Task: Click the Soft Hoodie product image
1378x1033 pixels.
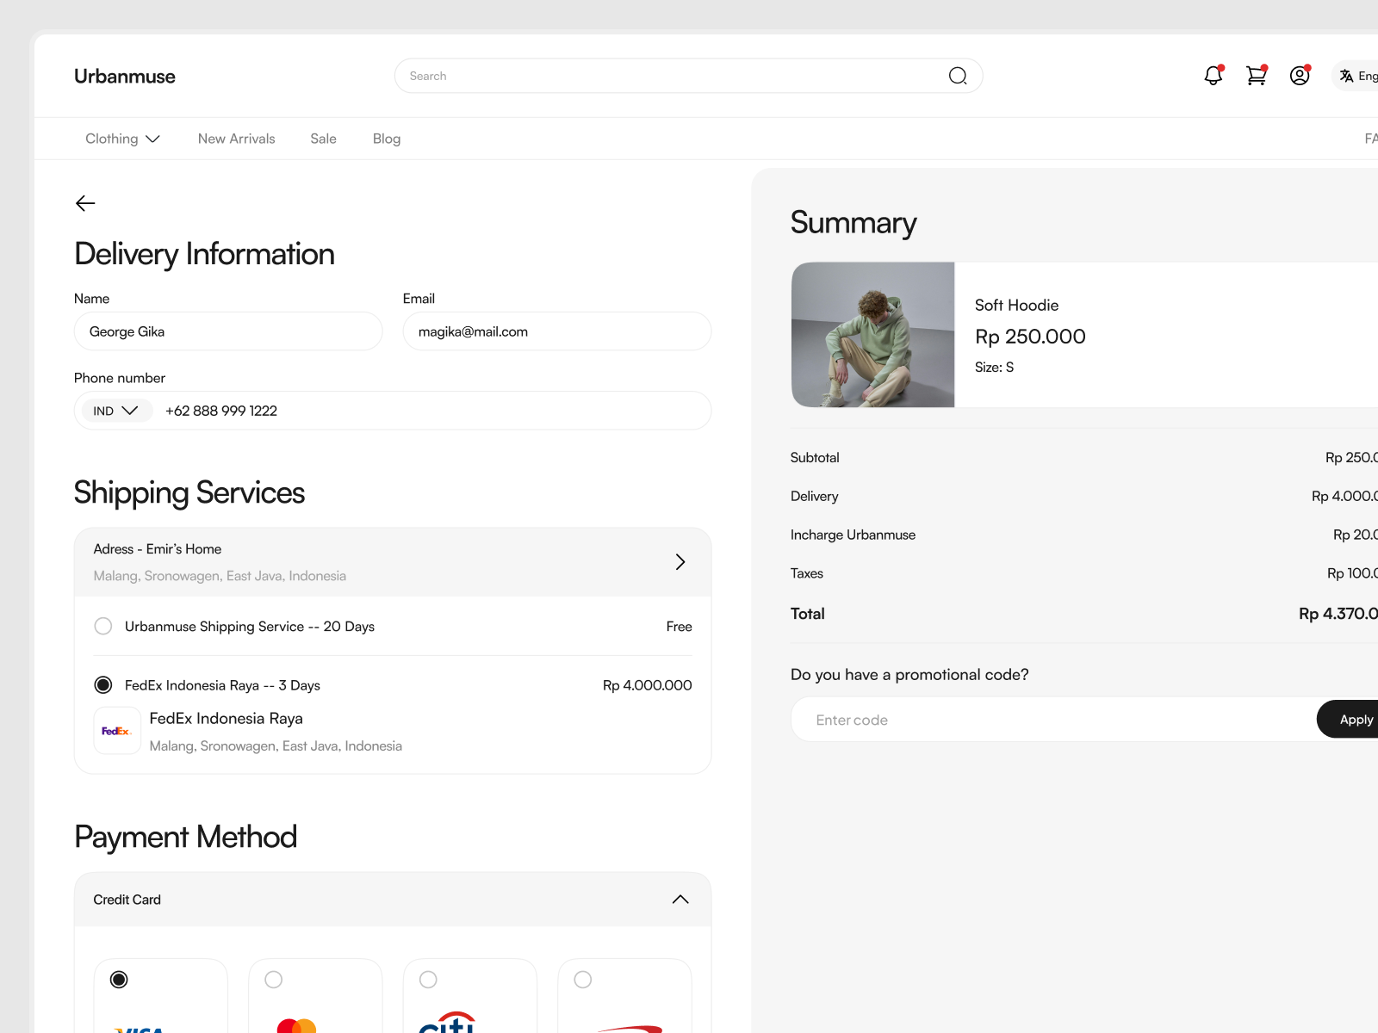Action: 873,335
